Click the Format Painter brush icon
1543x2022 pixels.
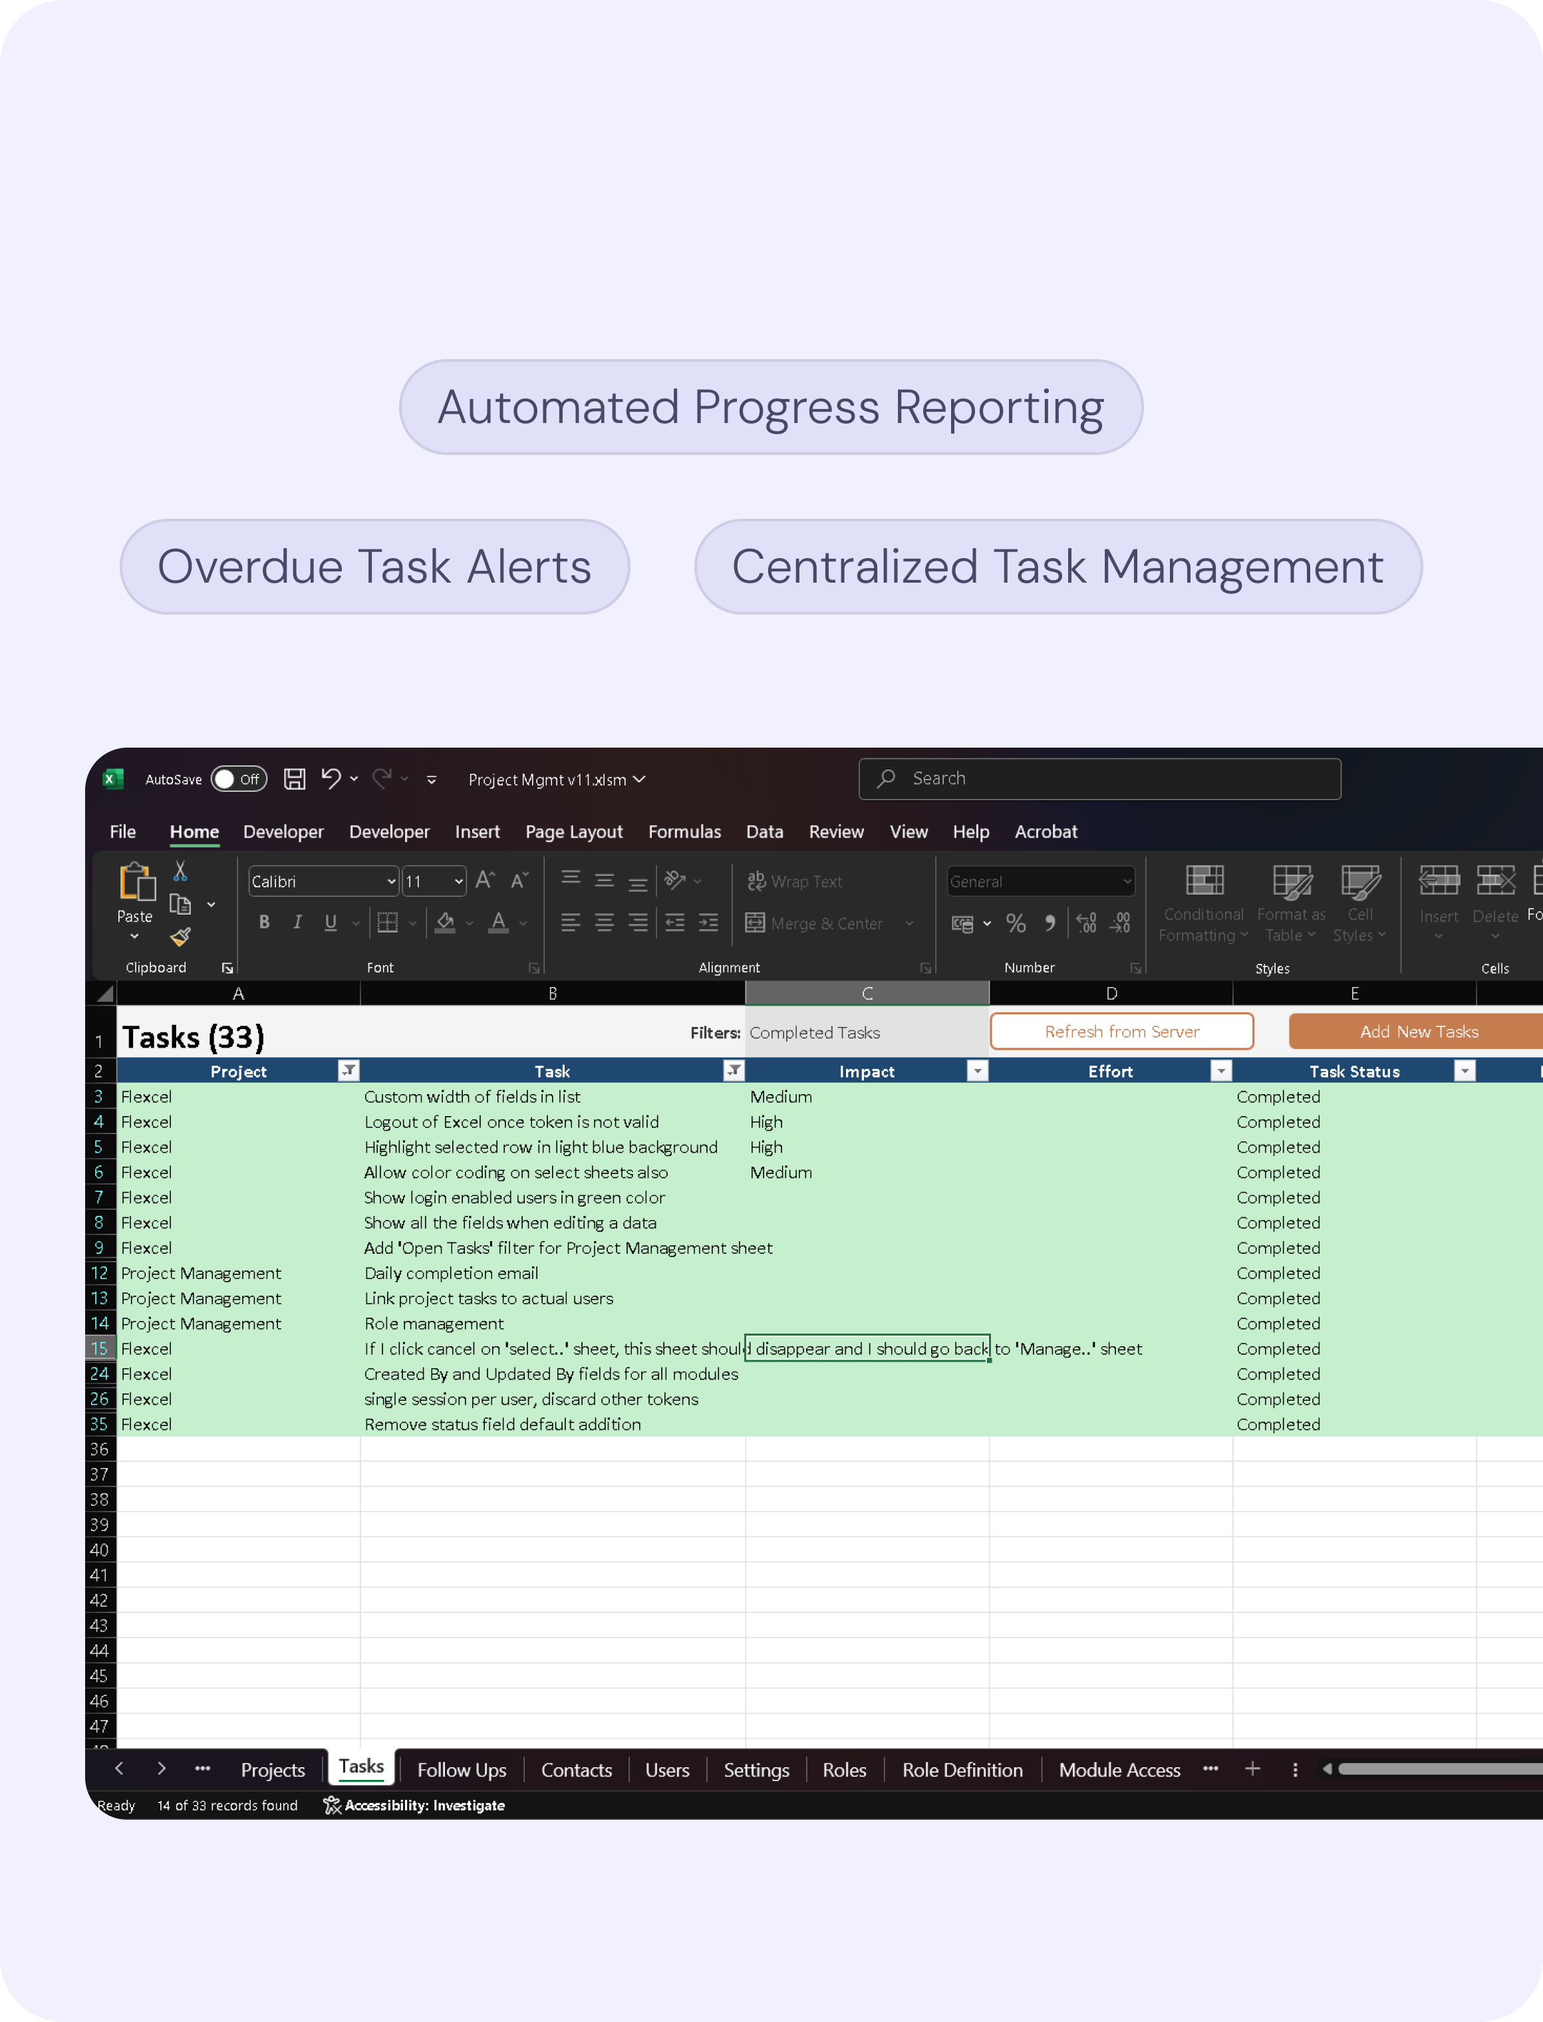coord(180,937)
